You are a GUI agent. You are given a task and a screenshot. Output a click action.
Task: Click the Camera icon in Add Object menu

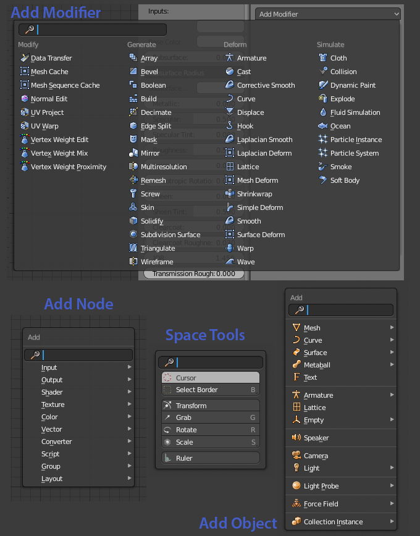[296, 455]
